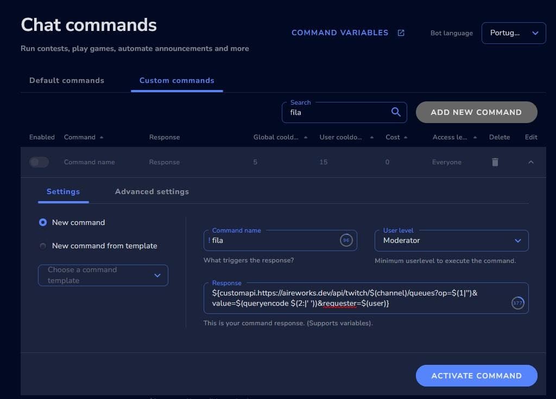Click ACTIVATE COMMAND to save

point(476,375)
